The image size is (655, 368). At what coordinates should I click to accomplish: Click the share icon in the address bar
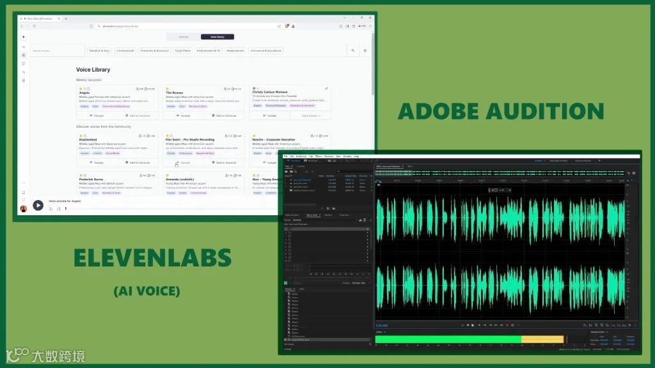tap(279, 26)
